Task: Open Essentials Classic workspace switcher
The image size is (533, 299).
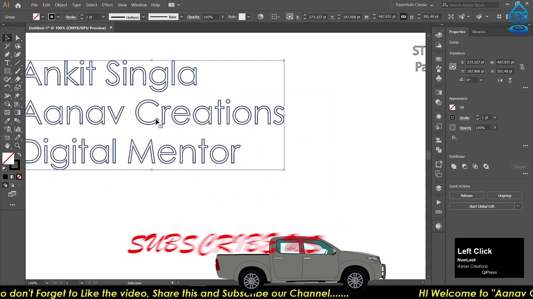Action: tap(414, 5)
